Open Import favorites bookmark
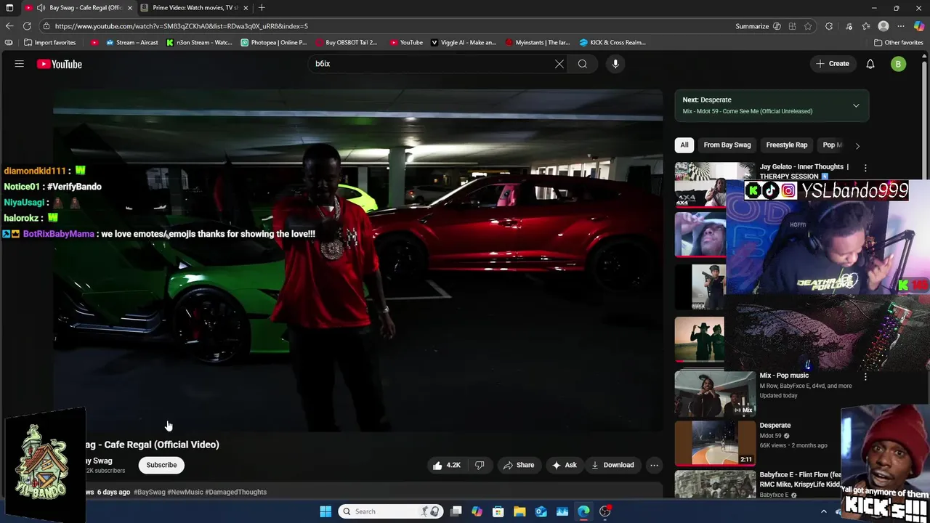The height and width of the screenshot is (523, 930). click(x=49, y=42)
